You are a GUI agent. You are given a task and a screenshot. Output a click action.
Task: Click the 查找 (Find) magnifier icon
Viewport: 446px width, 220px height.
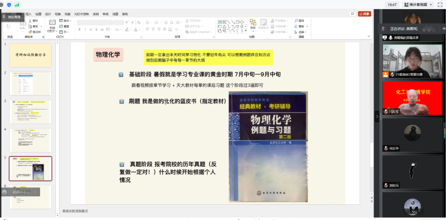[296, 21]
